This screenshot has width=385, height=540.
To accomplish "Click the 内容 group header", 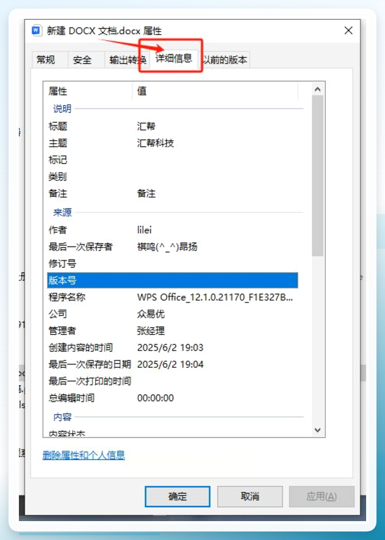I will pos(62,417).
